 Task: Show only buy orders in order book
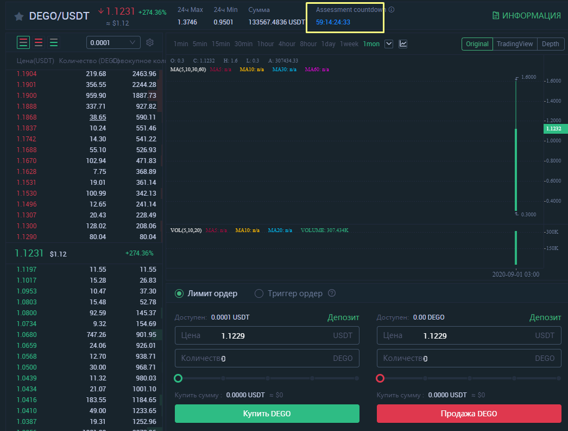54,42
